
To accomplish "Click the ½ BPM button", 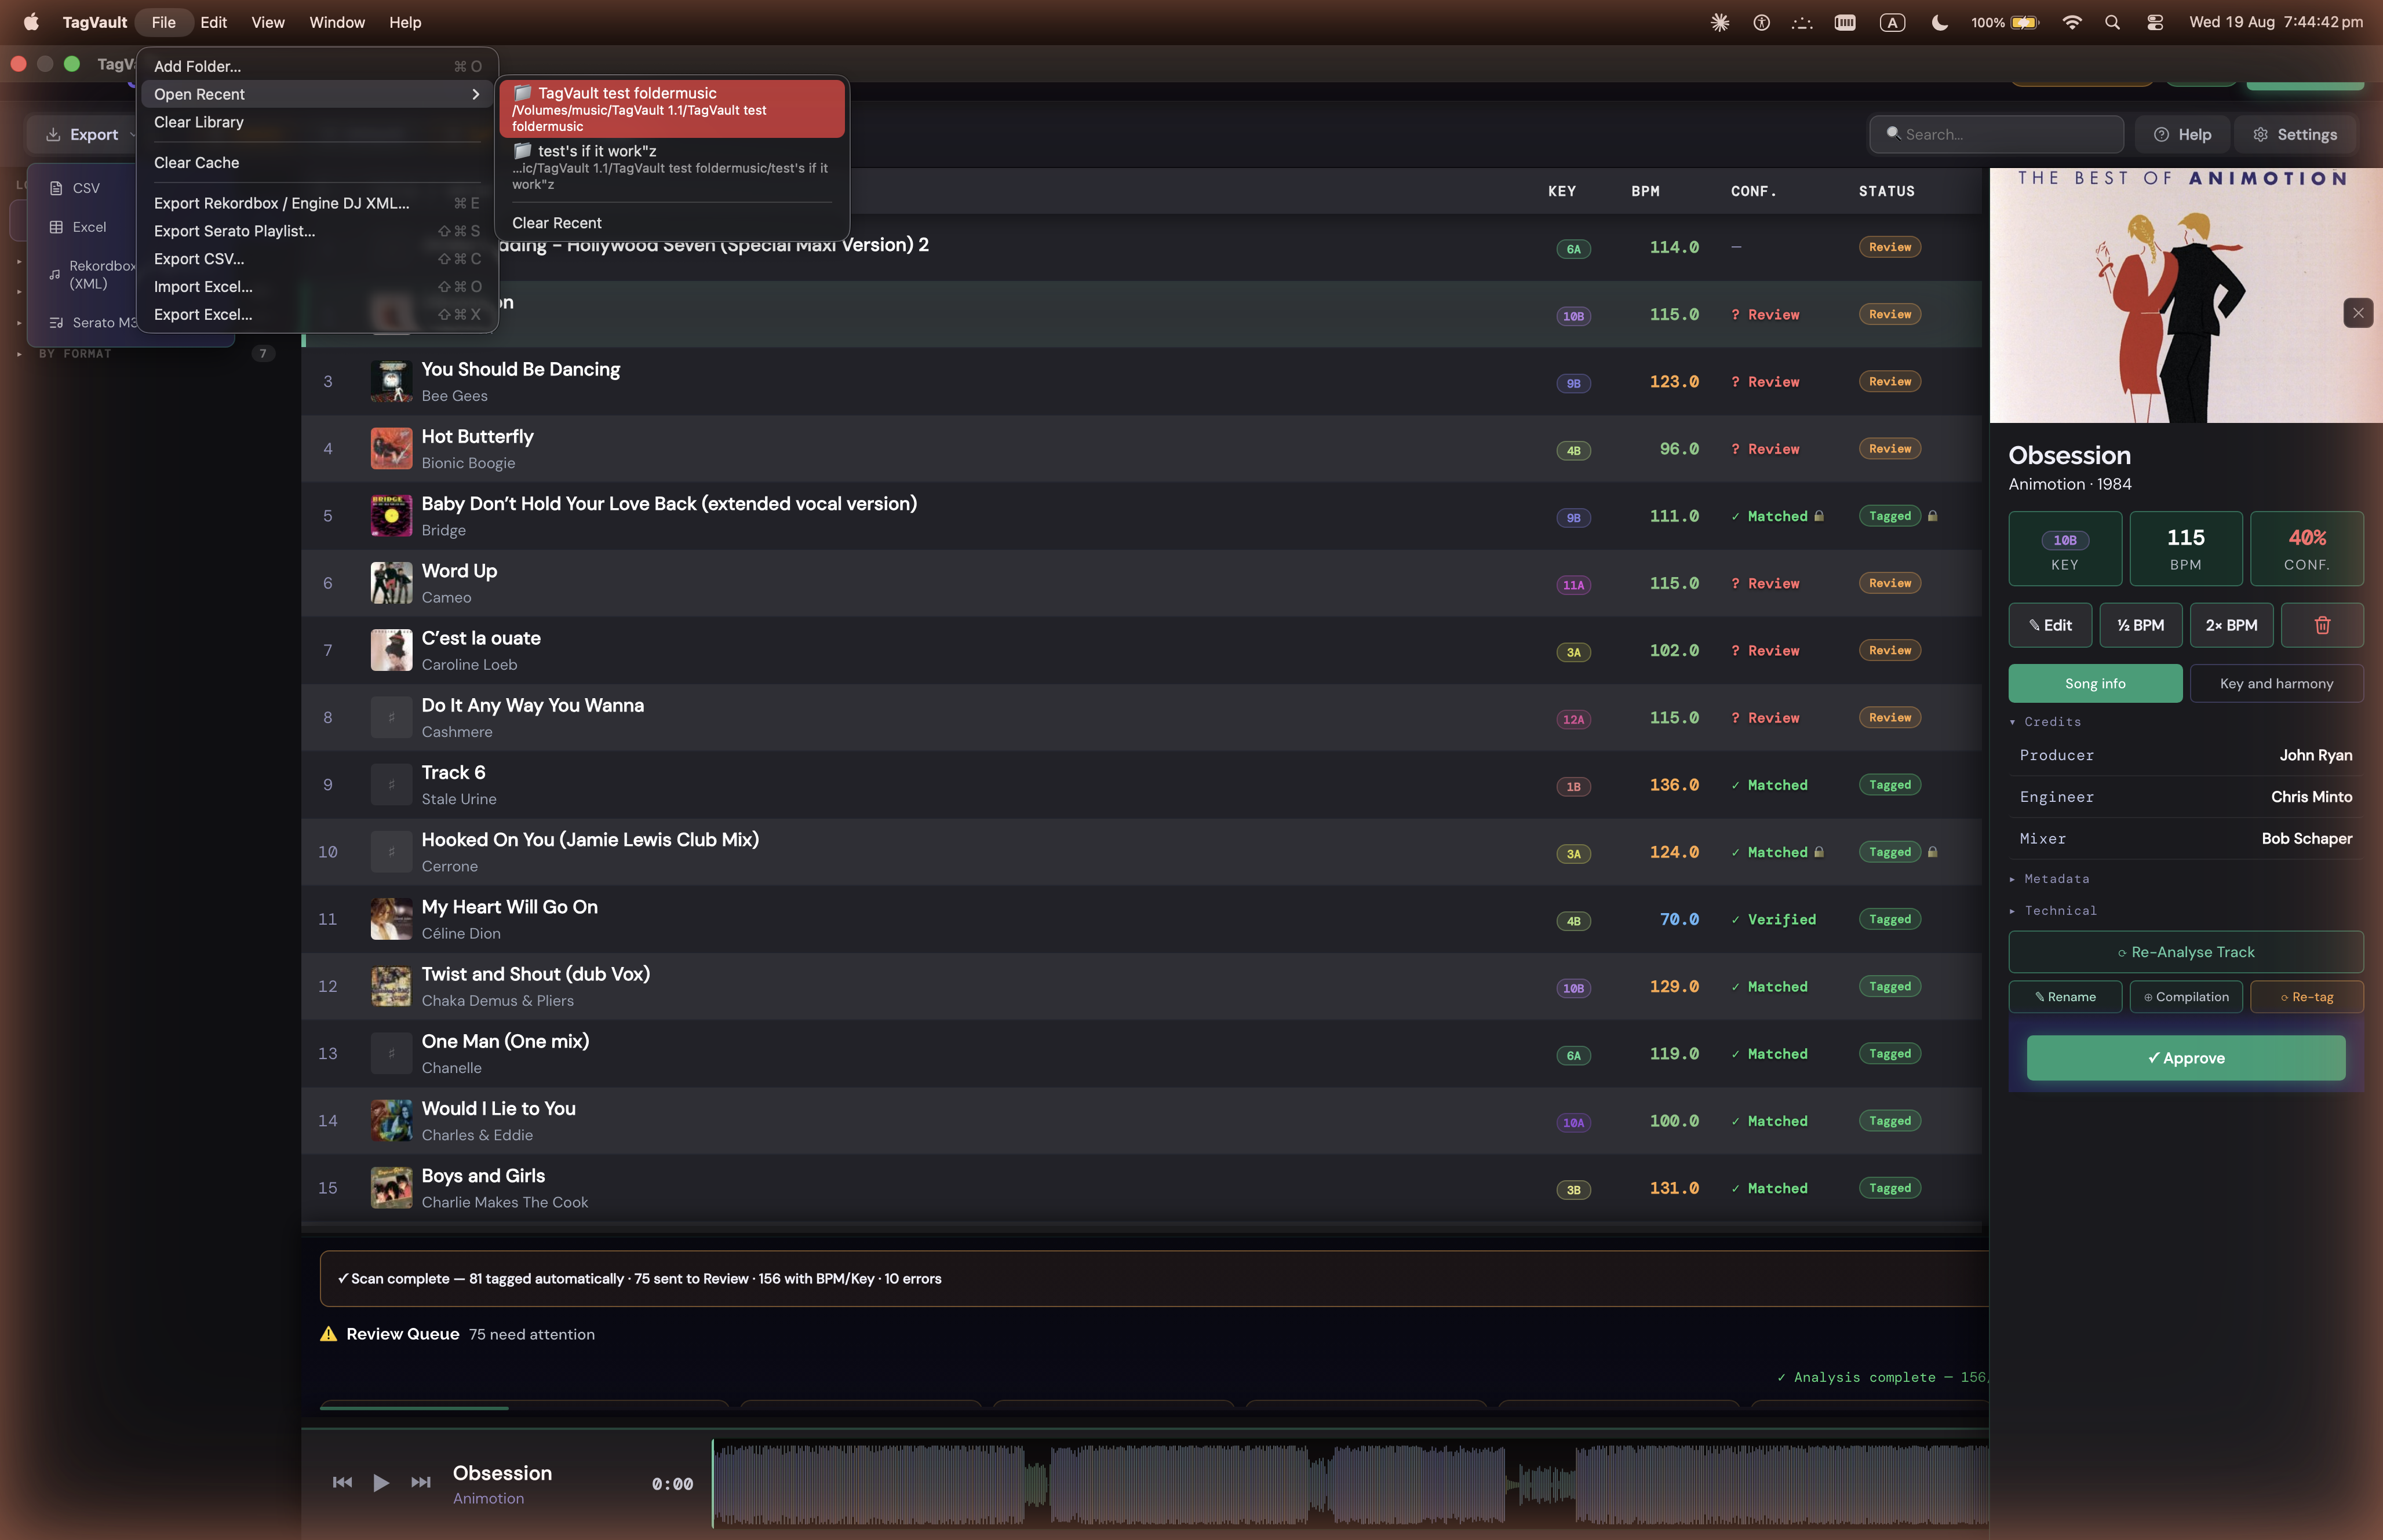I will coord(2140,625).
